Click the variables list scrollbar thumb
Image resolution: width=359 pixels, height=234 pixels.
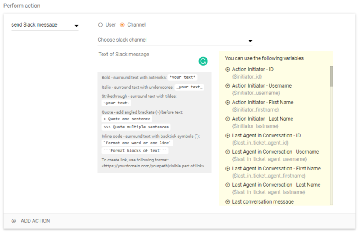click(x=331, y=76)
